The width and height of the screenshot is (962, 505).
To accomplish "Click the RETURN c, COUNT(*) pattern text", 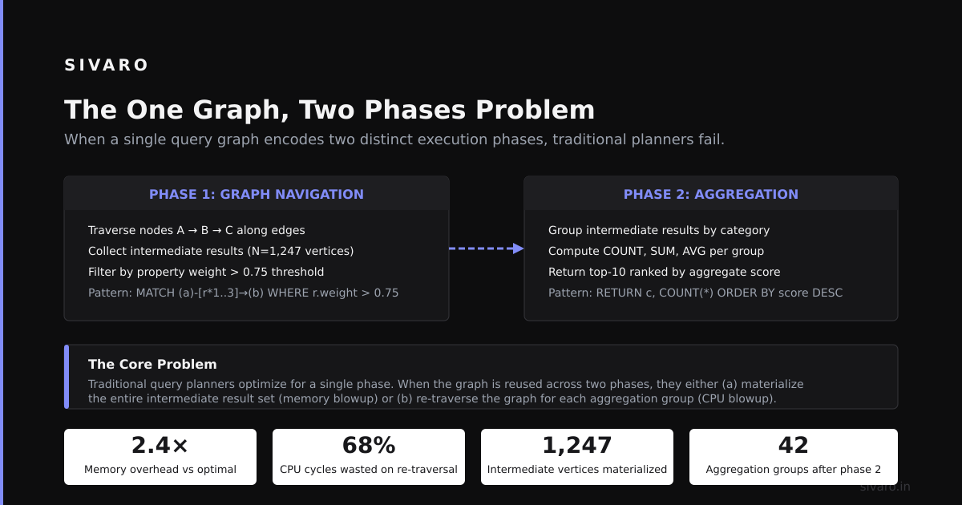I will (695, 293).
